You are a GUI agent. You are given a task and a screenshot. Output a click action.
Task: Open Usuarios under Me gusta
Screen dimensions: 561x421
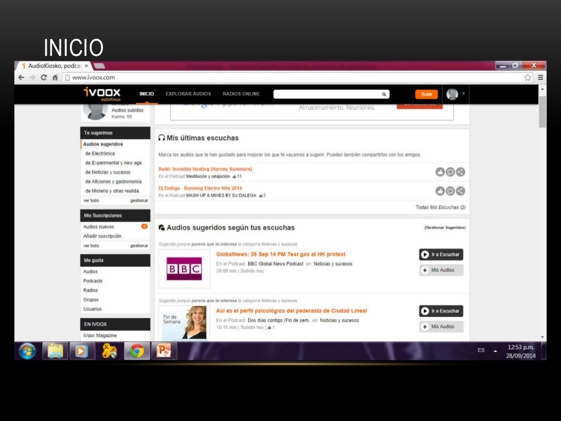[92, 309]
